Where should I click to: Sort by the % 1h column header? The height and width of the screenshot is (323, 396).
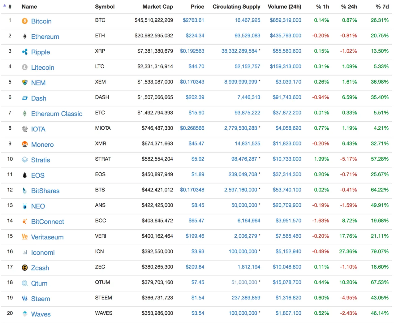coord(323,6)
